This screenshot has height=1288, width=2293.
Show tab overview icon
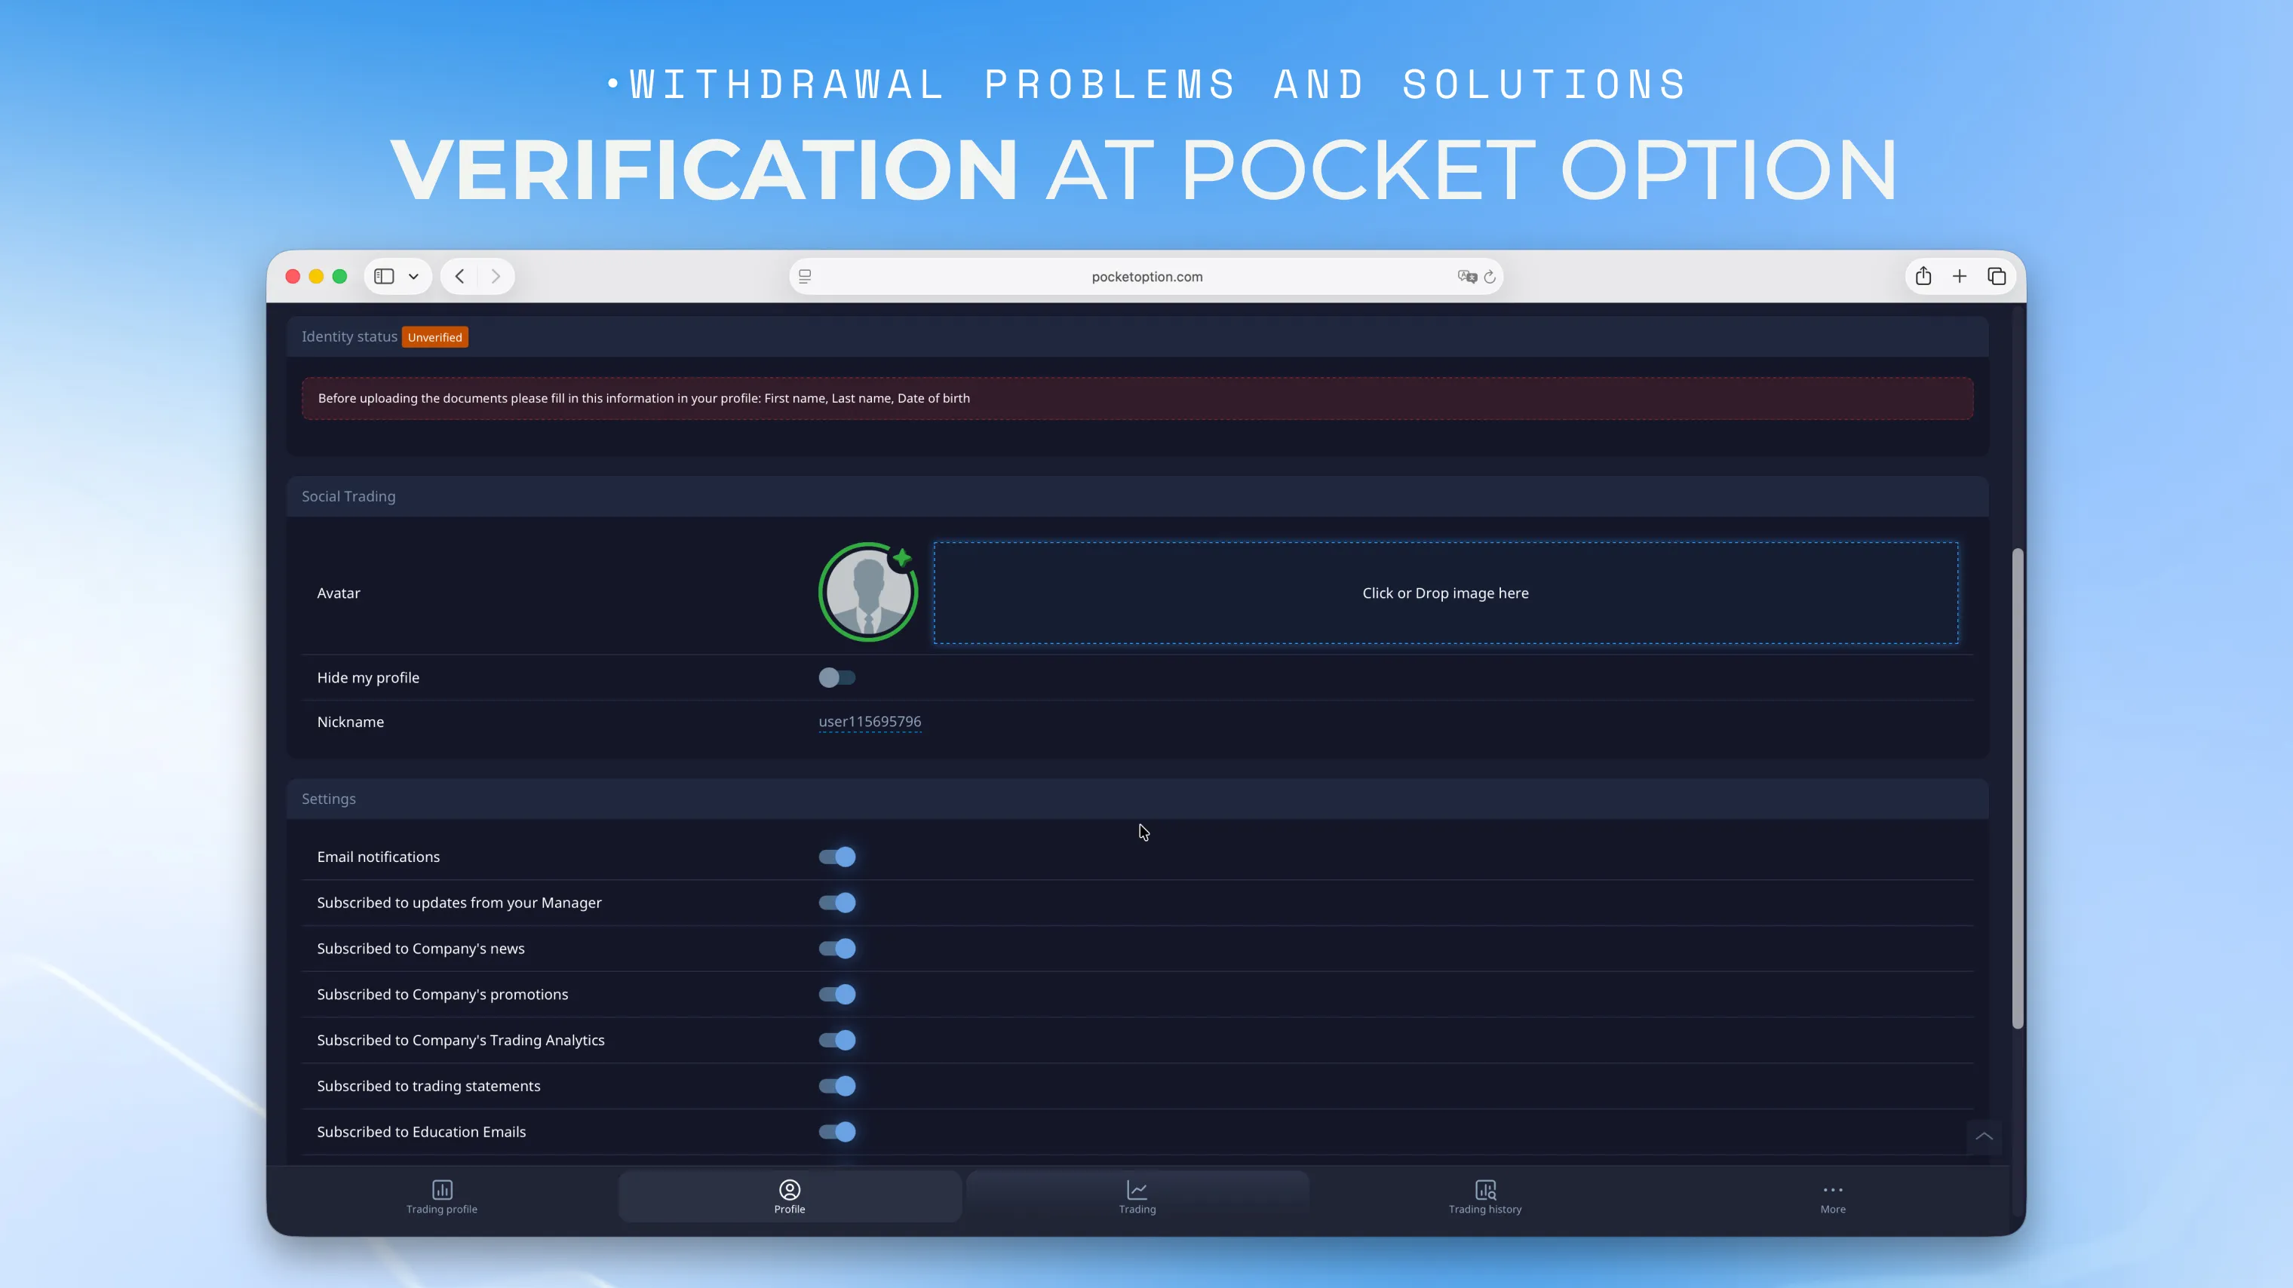(x=1997, y=277)
